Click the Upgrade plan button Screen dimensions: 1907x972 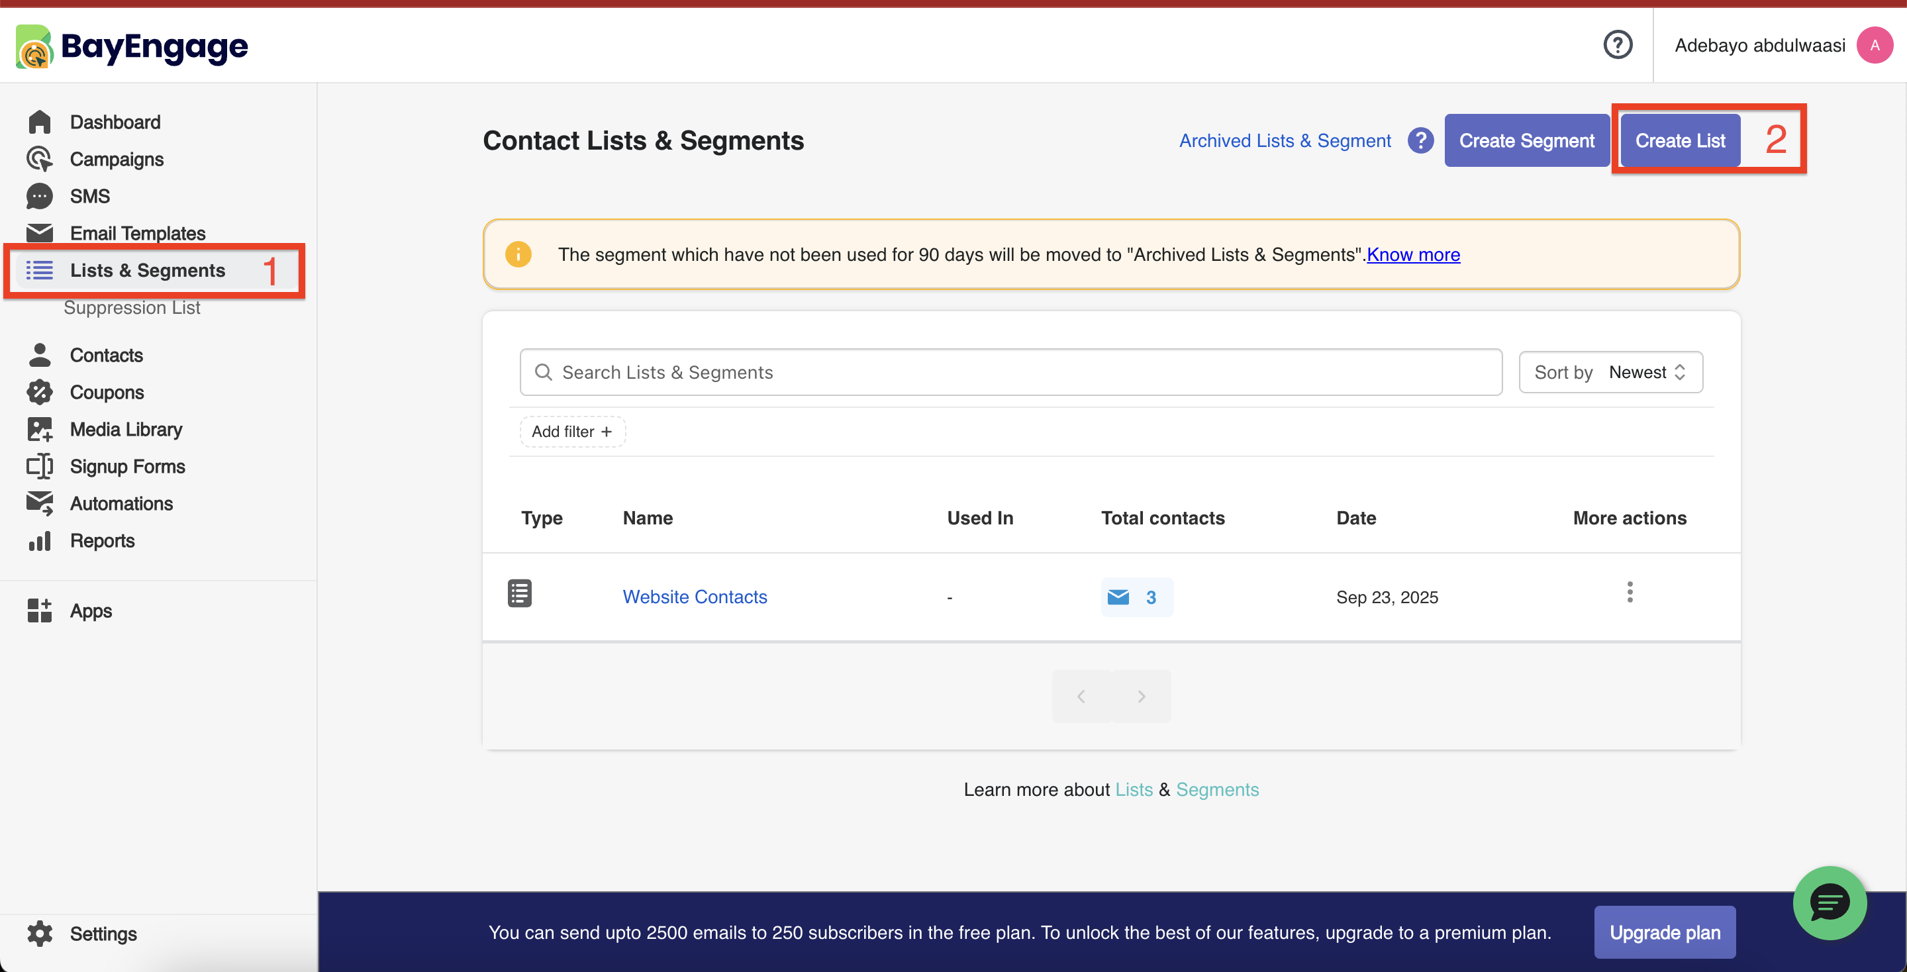(x=1664, y=932)
